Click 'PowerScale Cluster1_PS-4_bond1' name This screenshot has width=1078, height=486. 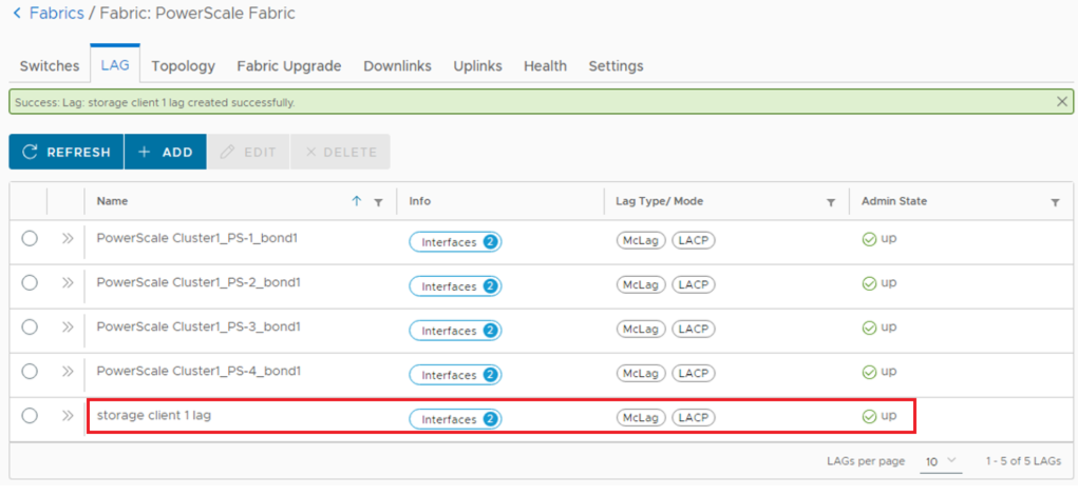(199, 370)
